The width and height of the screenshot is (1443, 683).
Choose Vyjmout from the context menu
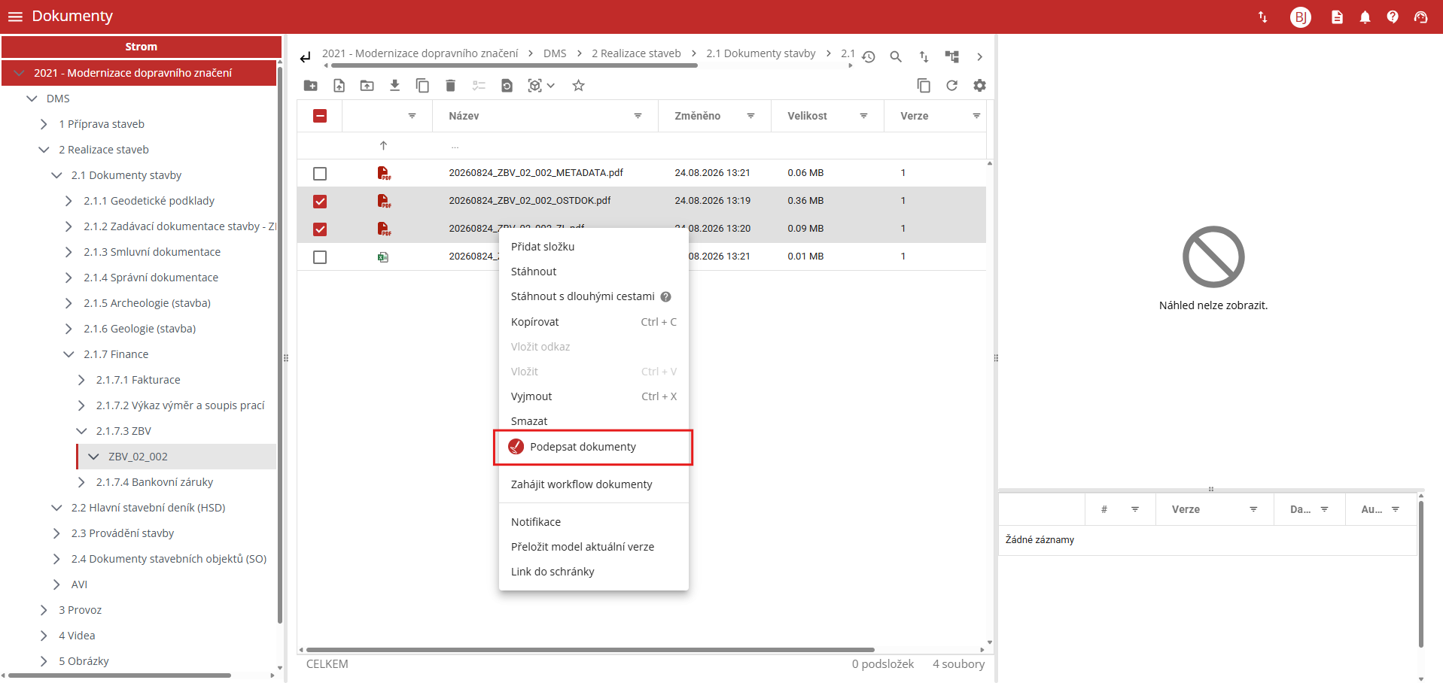pos(594,396)
